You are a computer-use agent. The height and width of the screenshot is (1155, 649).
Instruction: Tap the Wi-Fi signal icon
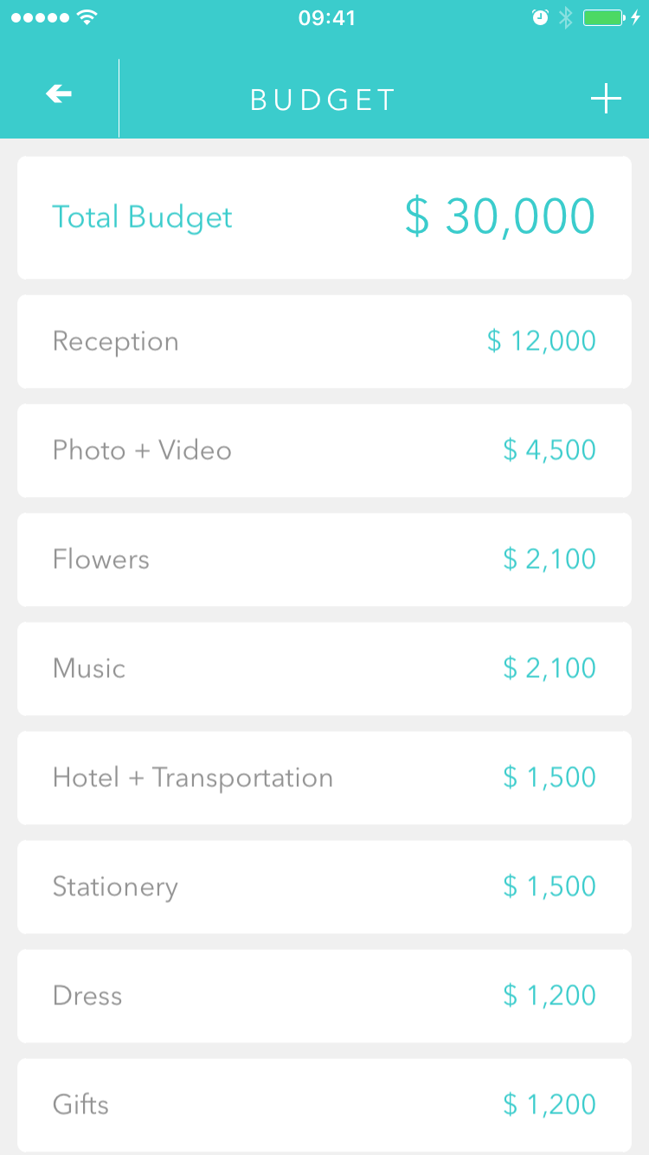87,17
